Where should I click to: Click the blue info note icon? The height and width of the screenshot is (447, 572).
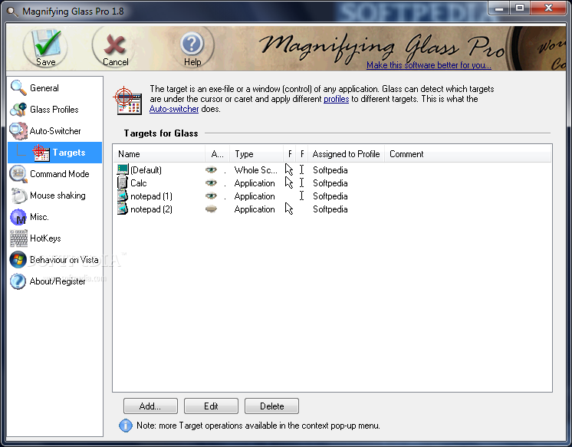coord(126,426)
